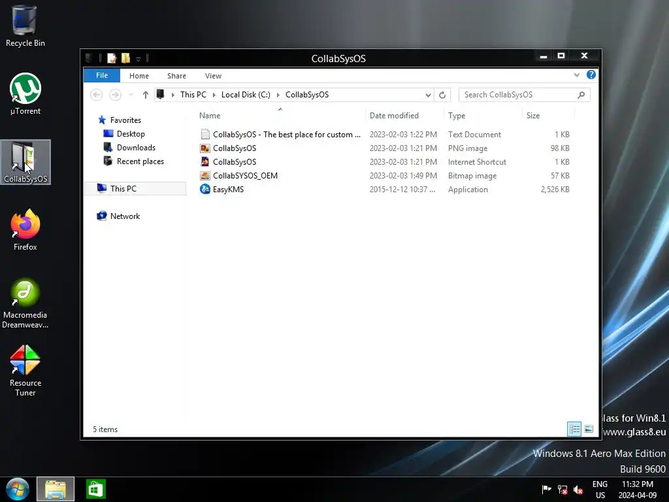
Task: Switch to large icons view
Action: [x=589, y=429]
